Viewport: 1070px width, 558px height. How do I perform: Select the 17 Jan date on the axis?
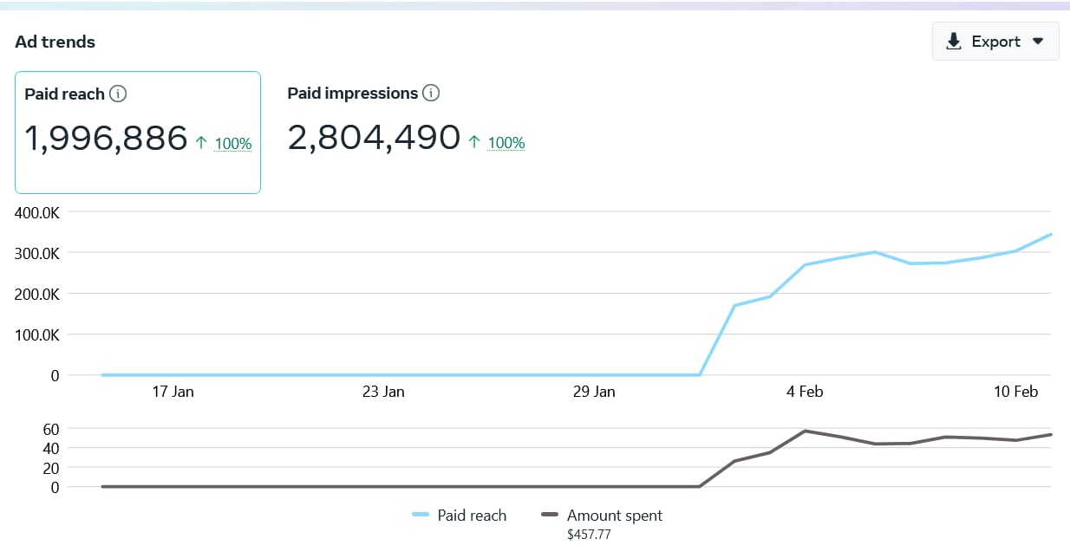click(x=173, y=392)
